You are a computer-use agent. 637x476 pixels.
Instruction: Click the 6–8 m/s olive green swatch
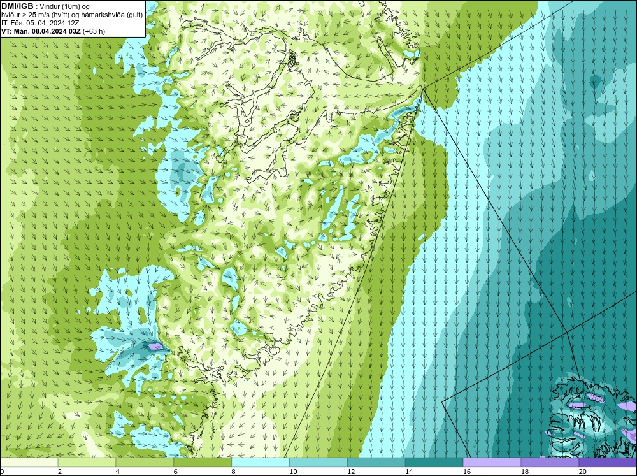click(203, 463)
